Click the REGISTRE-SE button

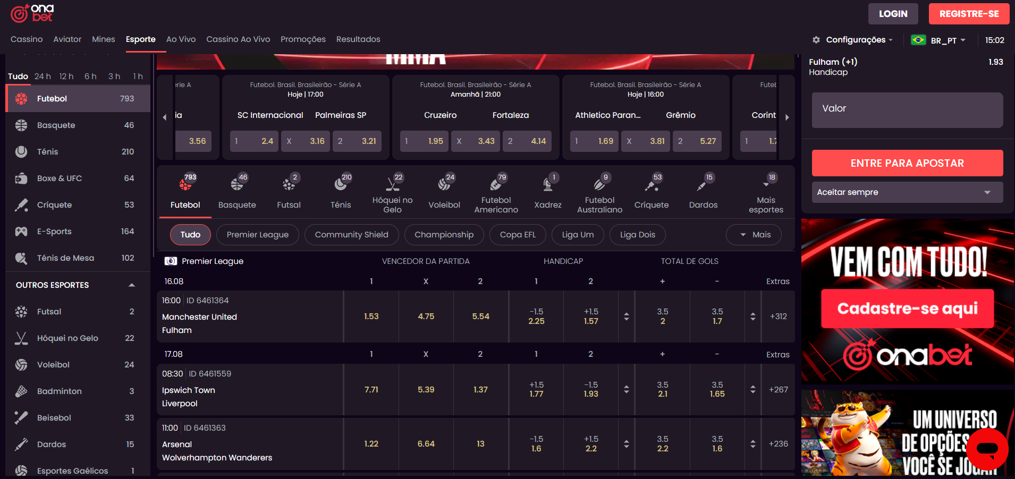tap(969, 14)
